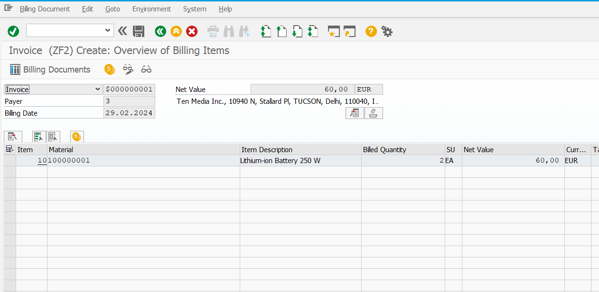Click the green Continue checkmark icon
This screenshot has height=292, width=599.
click(x=13, y=31)
